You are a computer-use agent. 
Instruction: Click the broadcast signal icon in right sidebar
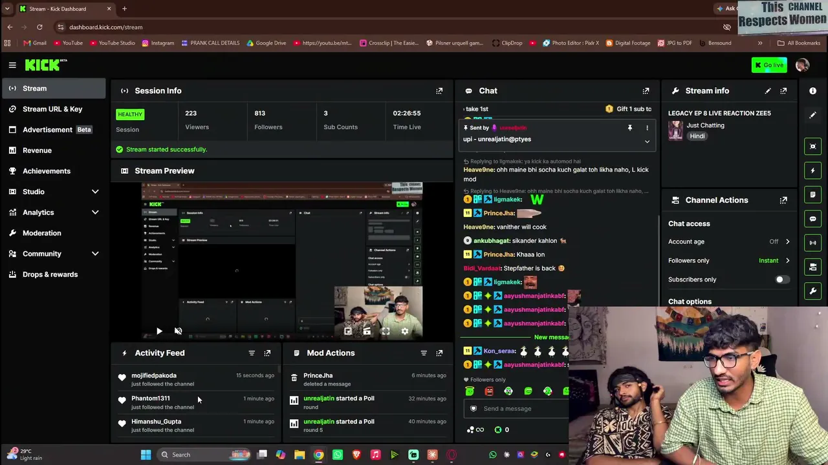tap(813, 243)
